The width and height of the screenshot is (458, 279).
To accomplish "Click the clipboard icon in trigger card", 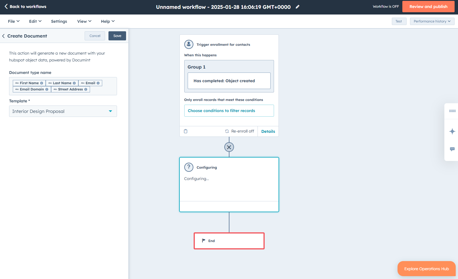I will pyautogui.click(x=186, y=131).
